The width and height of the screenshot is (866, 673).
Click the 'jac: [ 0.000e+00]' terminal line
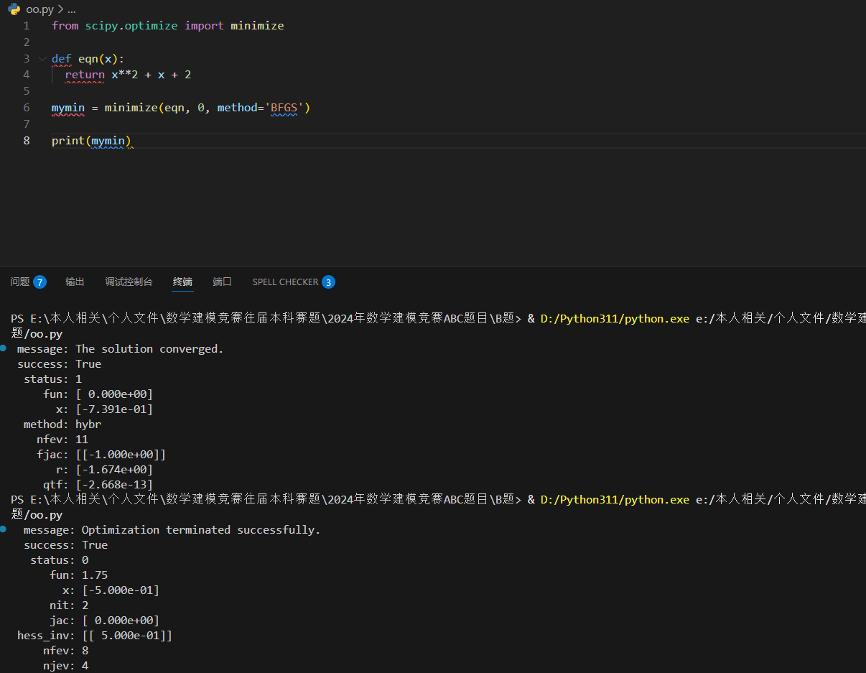pos(105,621)
